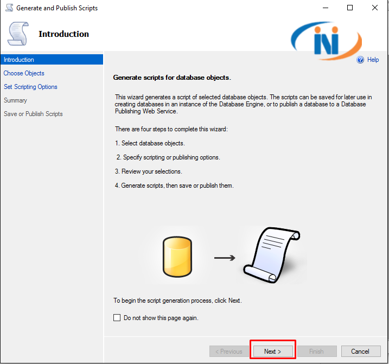Select the Introduction page in the sidebar
This screenshot has width=389, height=364.
pyautogui.click(x=52, y=60)
